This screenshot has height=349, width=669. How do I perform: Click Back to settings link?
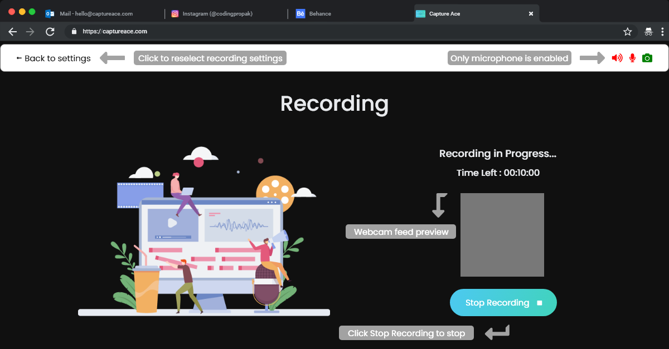tap(54, 58)
